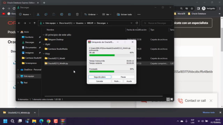
Task: Select the OracleXE213_Win64 folder
Action: coord(56,58)
